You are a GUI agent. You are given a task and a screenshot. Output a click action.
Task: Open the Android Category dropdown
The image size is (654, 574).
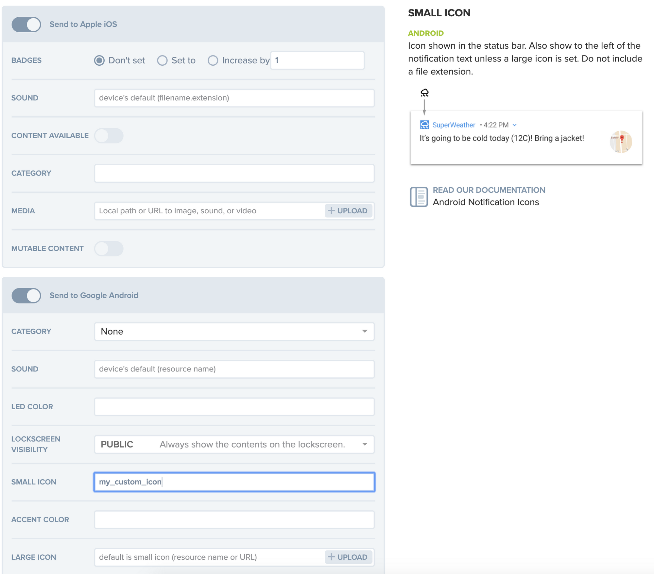[234, 332]
